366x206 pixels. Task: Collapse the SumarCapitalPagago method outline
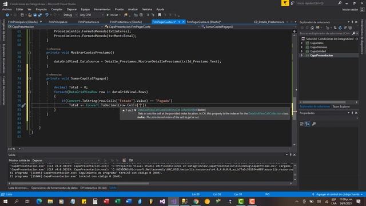30,79
